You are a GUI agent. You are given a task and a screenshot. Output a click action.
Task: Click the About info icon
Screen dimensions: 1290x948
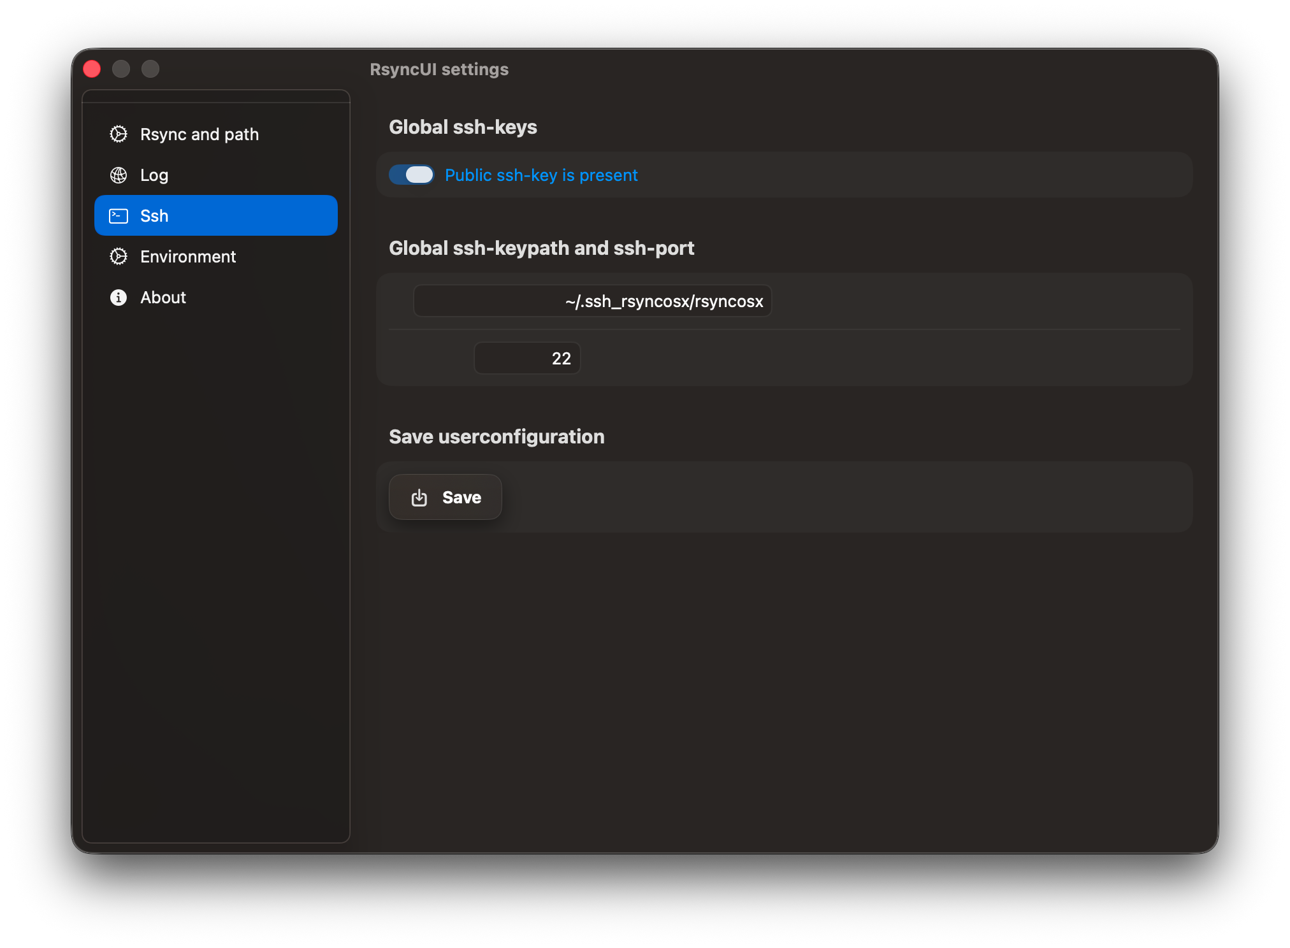click(x=119, y=298)
